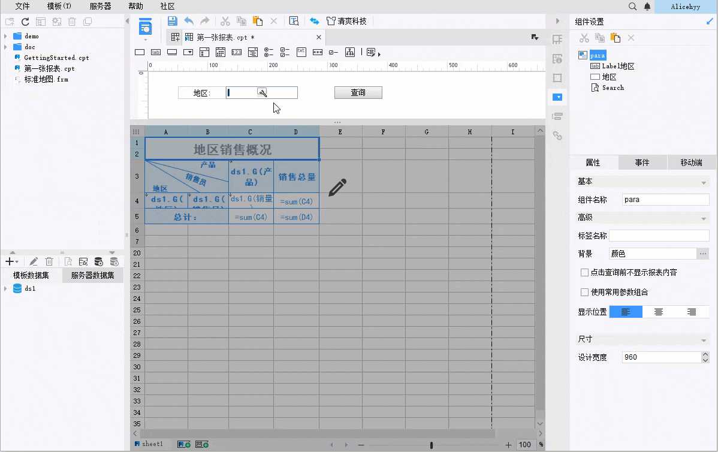Insert the number 123 widget
Viewport: 718px width, 452px height.
(237, 52)
